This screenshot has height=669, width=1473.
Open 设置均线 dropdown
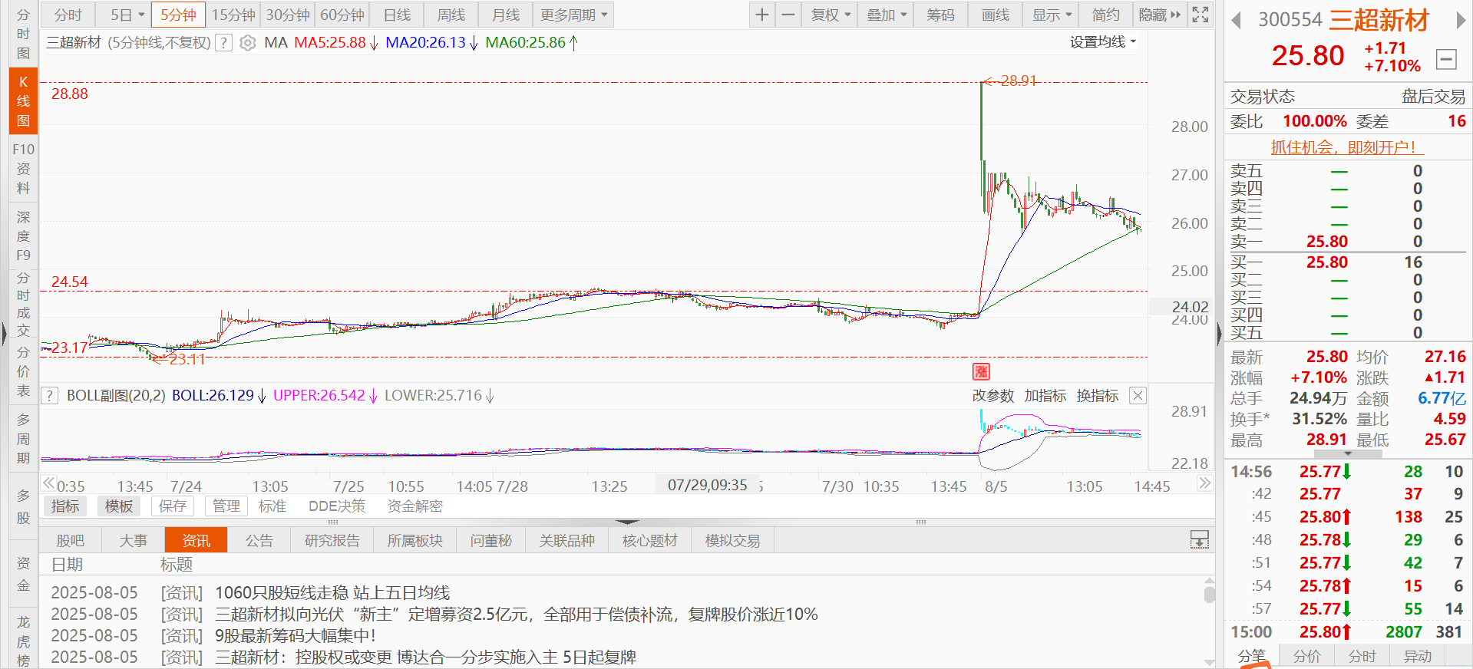click(1103, 42)
